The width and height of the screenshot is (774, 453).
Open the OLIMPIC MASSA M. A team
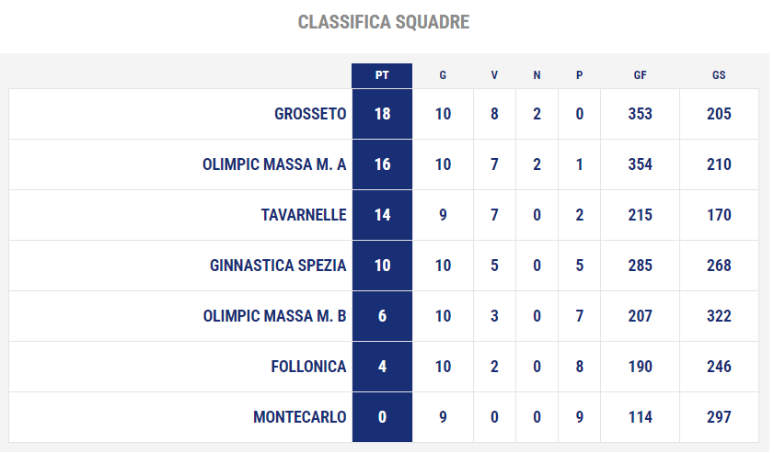tap(274, 164)
